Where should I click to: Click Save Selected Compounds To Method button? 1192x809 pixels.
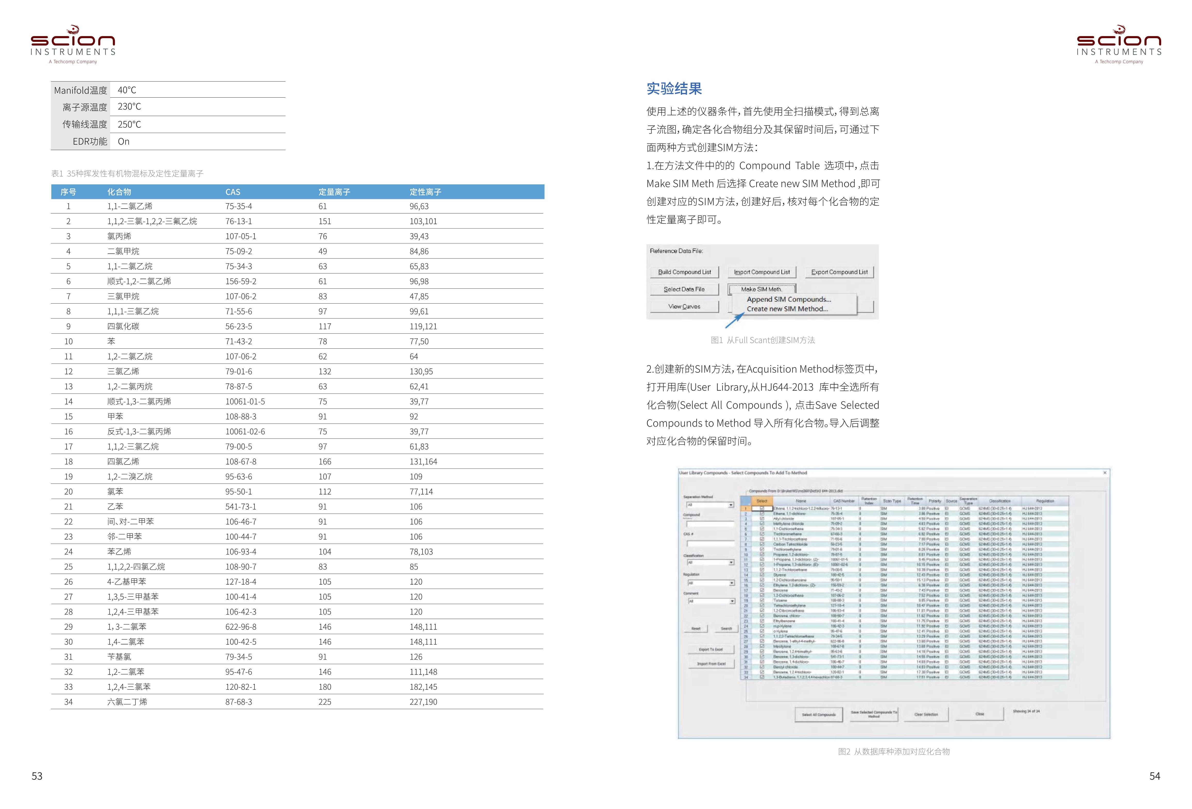[x=874, y=714]
